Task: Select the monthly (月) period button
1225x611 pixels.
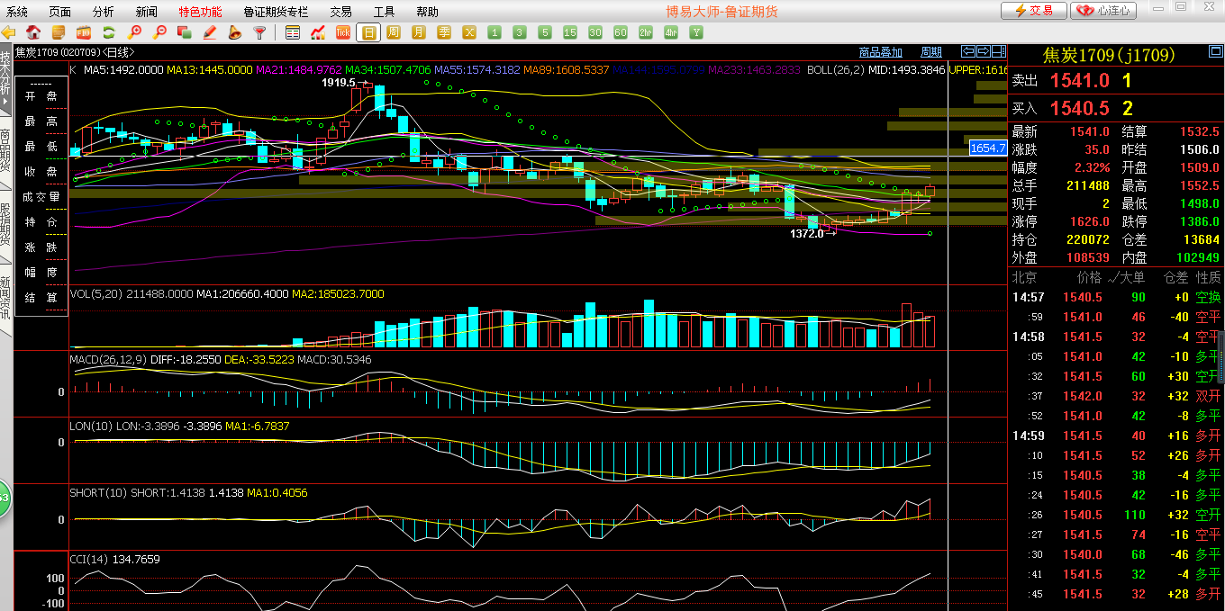Action: coord(419,32)
